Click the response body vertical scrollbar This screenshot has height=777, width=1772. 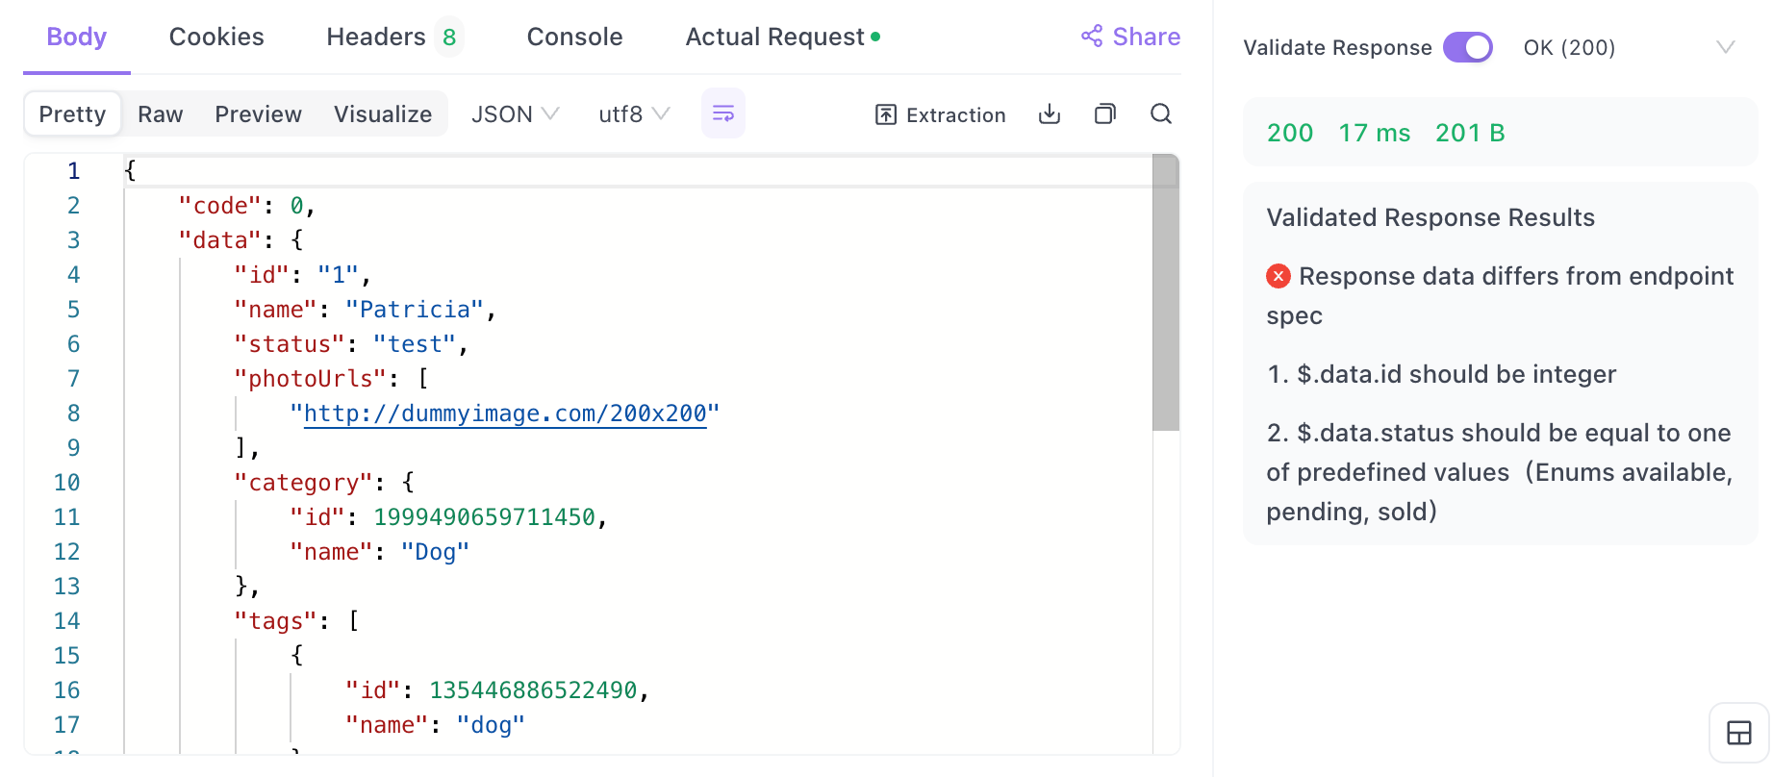pos(1165,292)
